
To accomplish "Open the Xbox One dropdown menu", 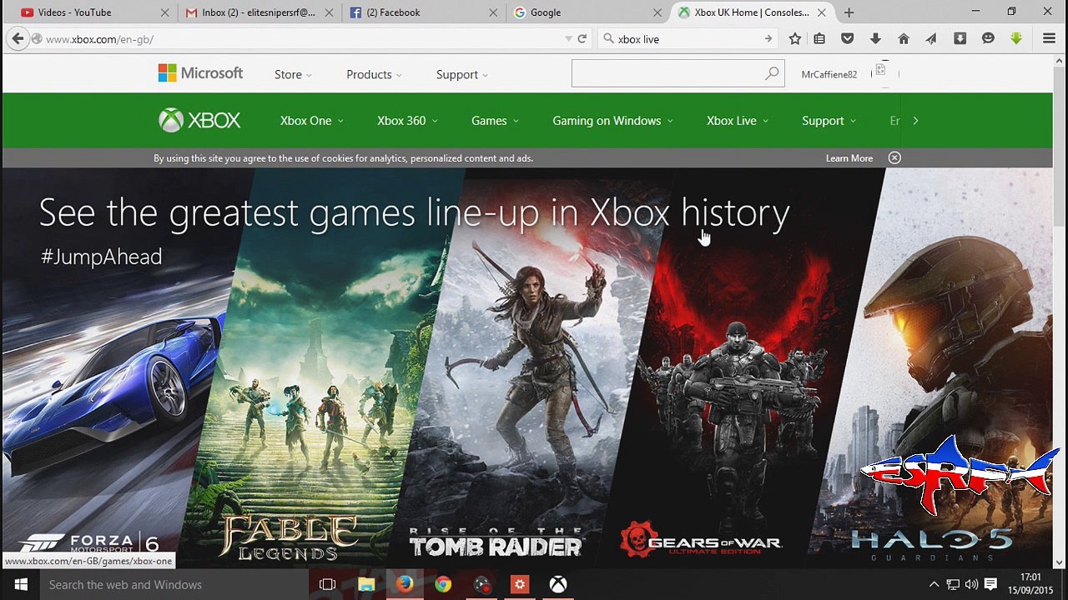I will pos(311,121).
